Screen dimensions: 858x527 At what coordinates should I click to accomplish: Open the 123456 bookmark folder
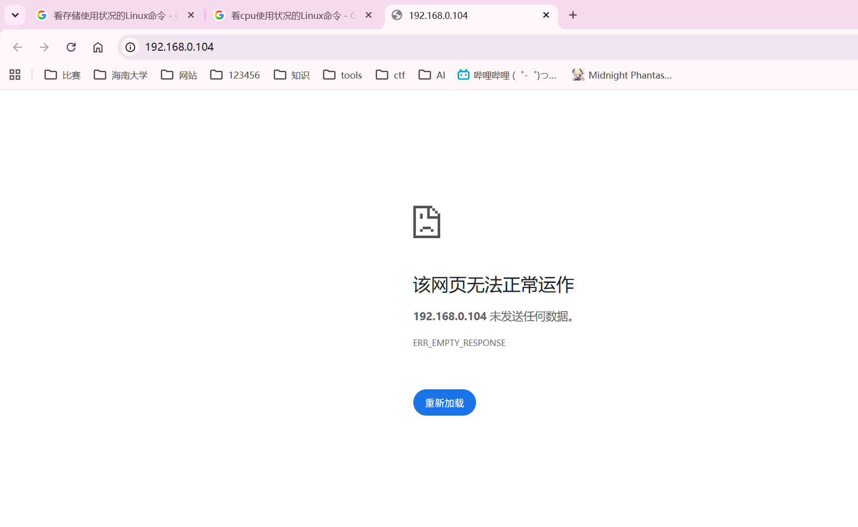click(x=235, y=75)
